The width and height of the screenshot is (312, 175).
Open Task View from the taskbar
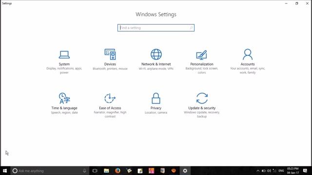click(x=95, y=171)
